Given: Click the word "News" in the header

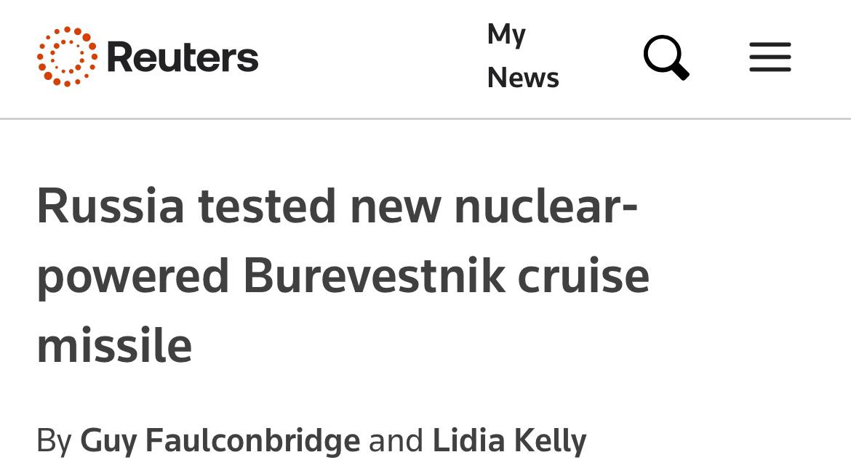Looking at the screenshot, I should (523, 78).
